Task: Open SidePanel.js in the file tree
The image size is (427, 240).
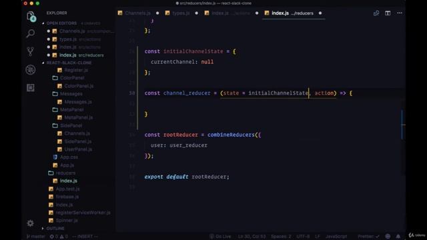Action: (78, 141)
